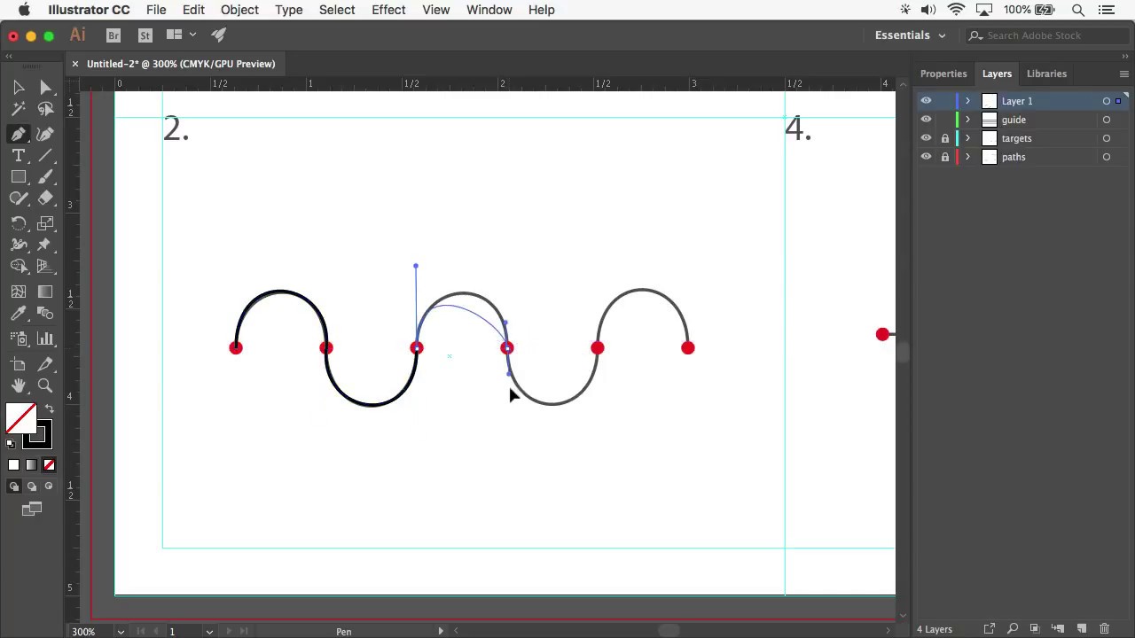This screenshot has width=1135, height=638.
Task: Select the Curvature tool
Action: (x=45, y=134)
